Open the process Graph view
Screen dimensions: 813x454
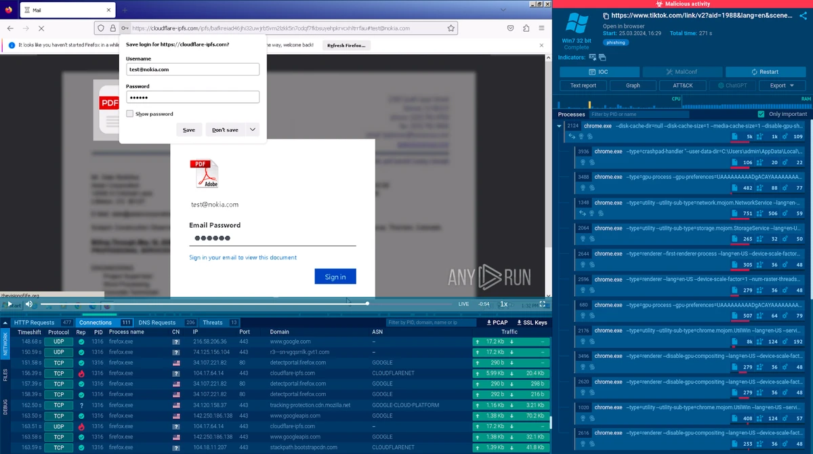(x=633, y=85)
